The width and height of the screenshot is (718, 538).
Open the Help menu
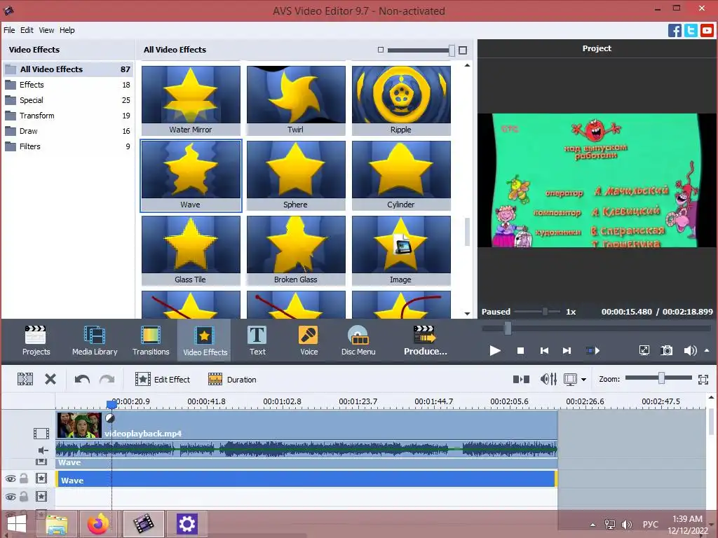(67, 30)
